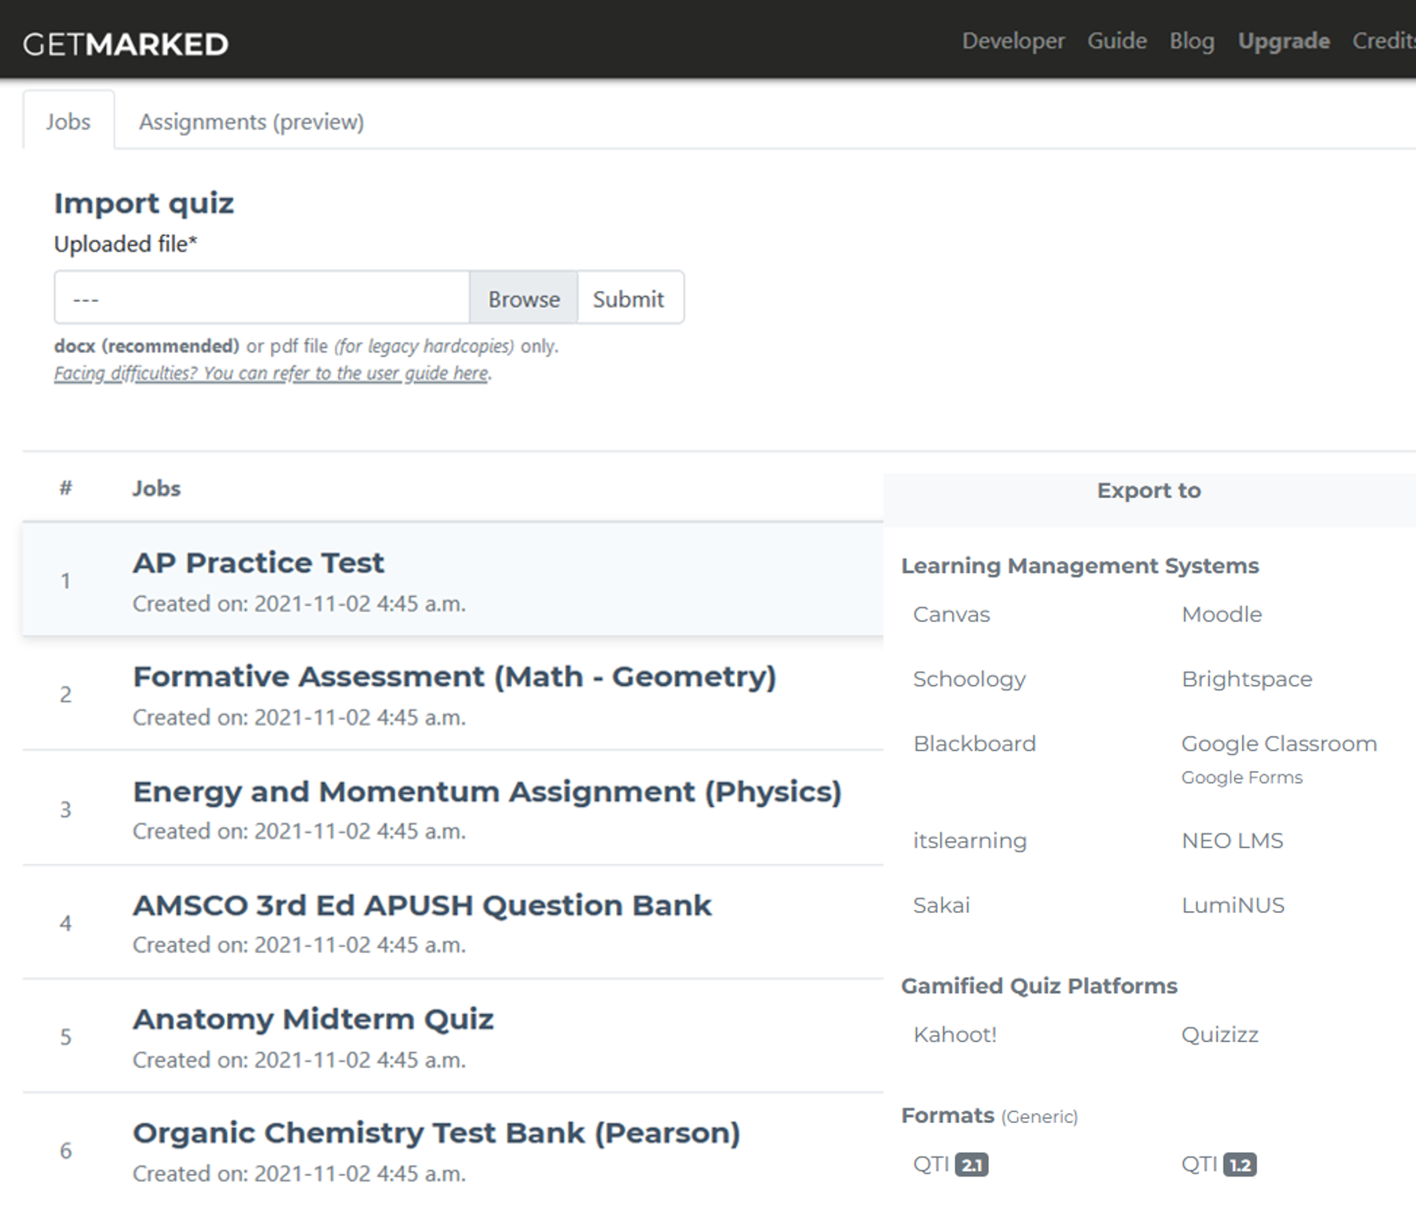Switch to the Jobs tab
The width and height of the screenshot is (1416, 1231).
[x=68, y=121]
